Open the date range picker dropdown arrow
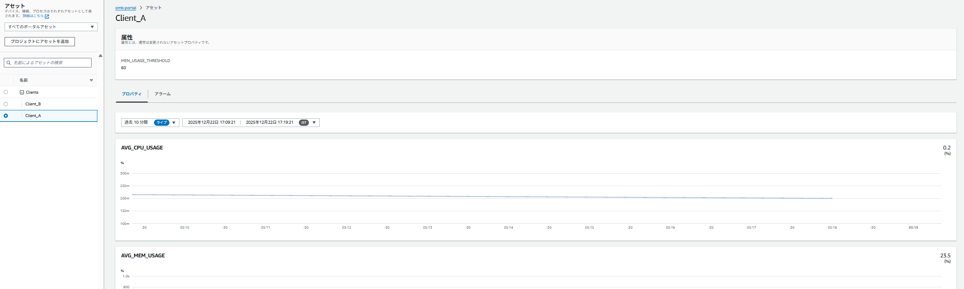This screenshot has height=289, width=964. point(314,122)
